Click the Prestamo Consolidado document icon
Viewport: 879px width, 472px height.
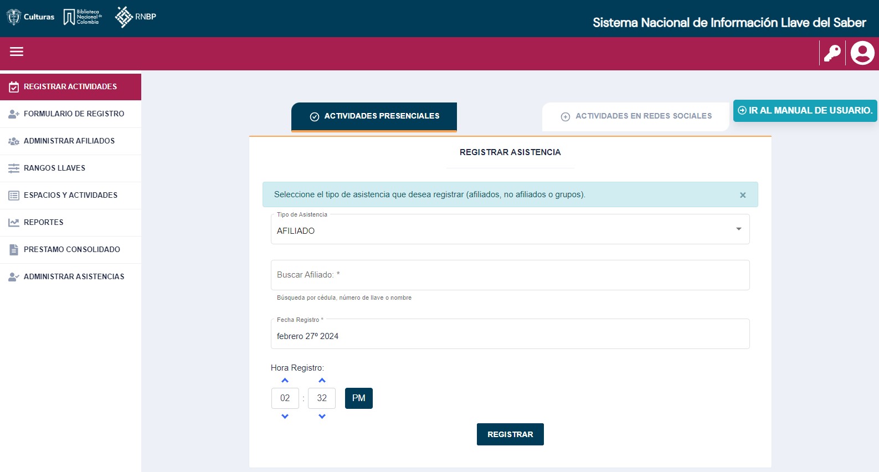point(14,250)
